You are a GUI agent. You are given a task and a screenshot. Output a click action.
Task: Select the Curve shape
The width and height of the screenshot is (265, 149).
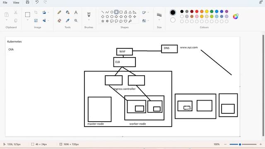(x=107, y=12)
